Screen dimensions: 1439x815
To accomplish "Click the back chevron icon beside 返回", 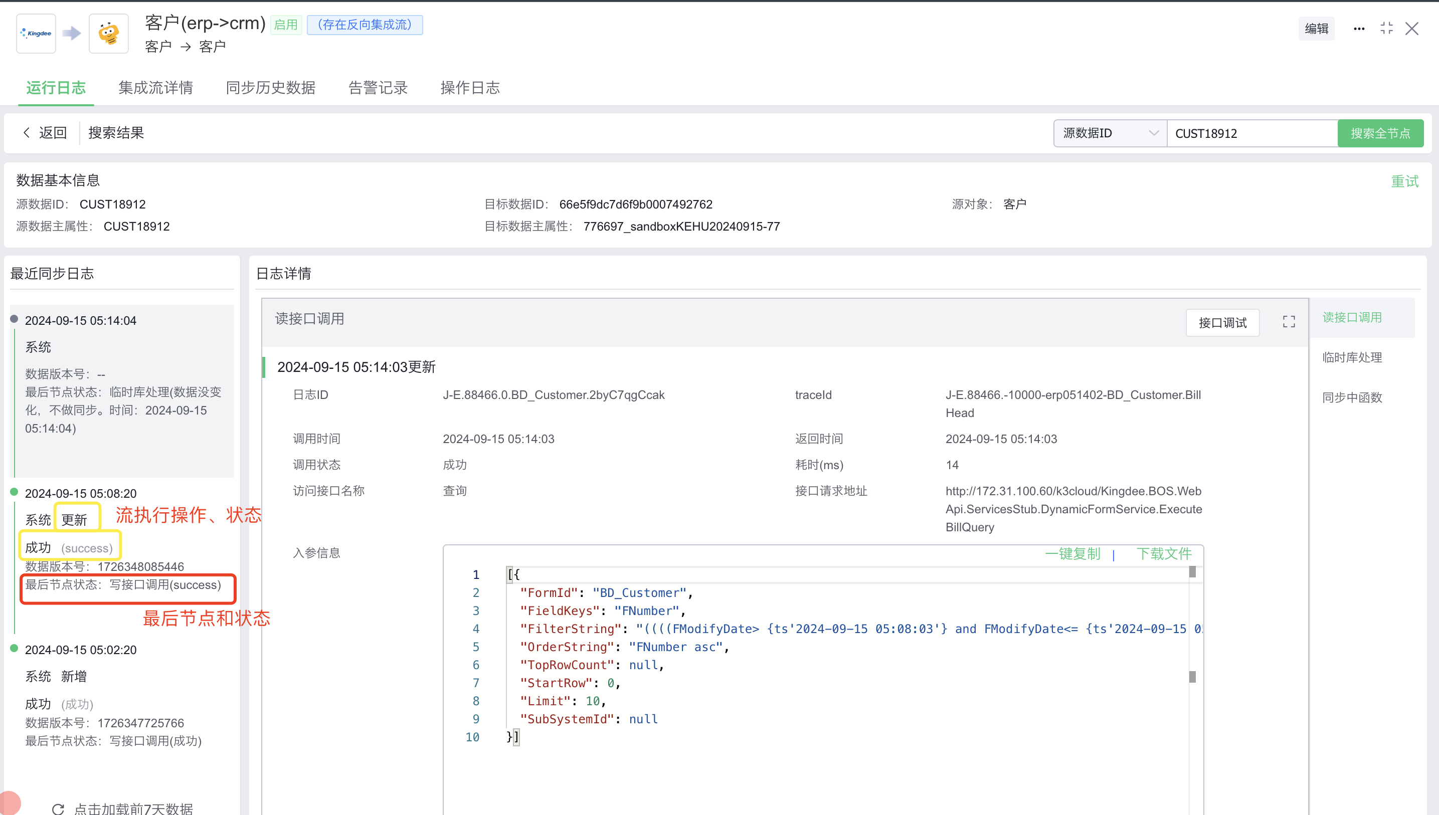I will click(26, 133).
